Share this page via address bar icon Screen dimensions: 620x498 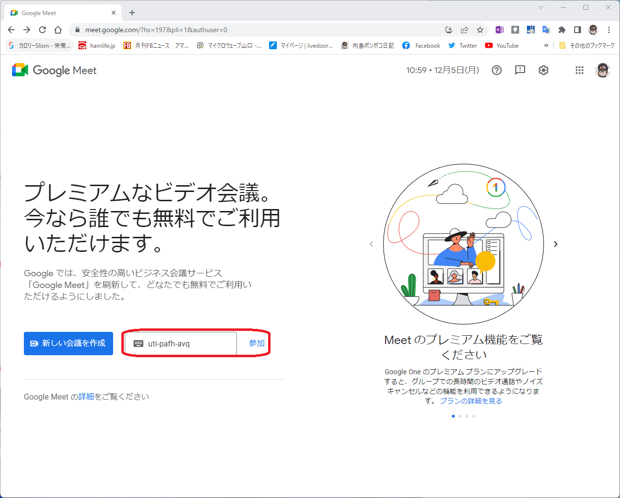(x=465, y=30)
